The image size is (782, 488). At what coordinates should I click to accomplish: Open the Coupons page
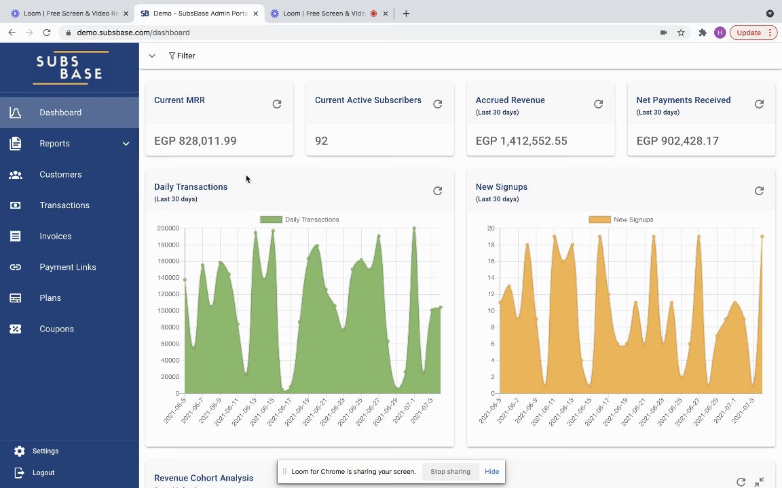tap(69, 329)
